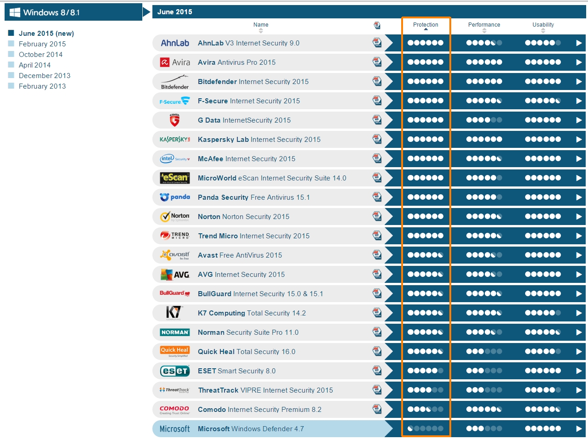This screenshot has height=439, width=588.
Task: Expand the AVG Internet Security row arrow
Action: tap(579, 274)
